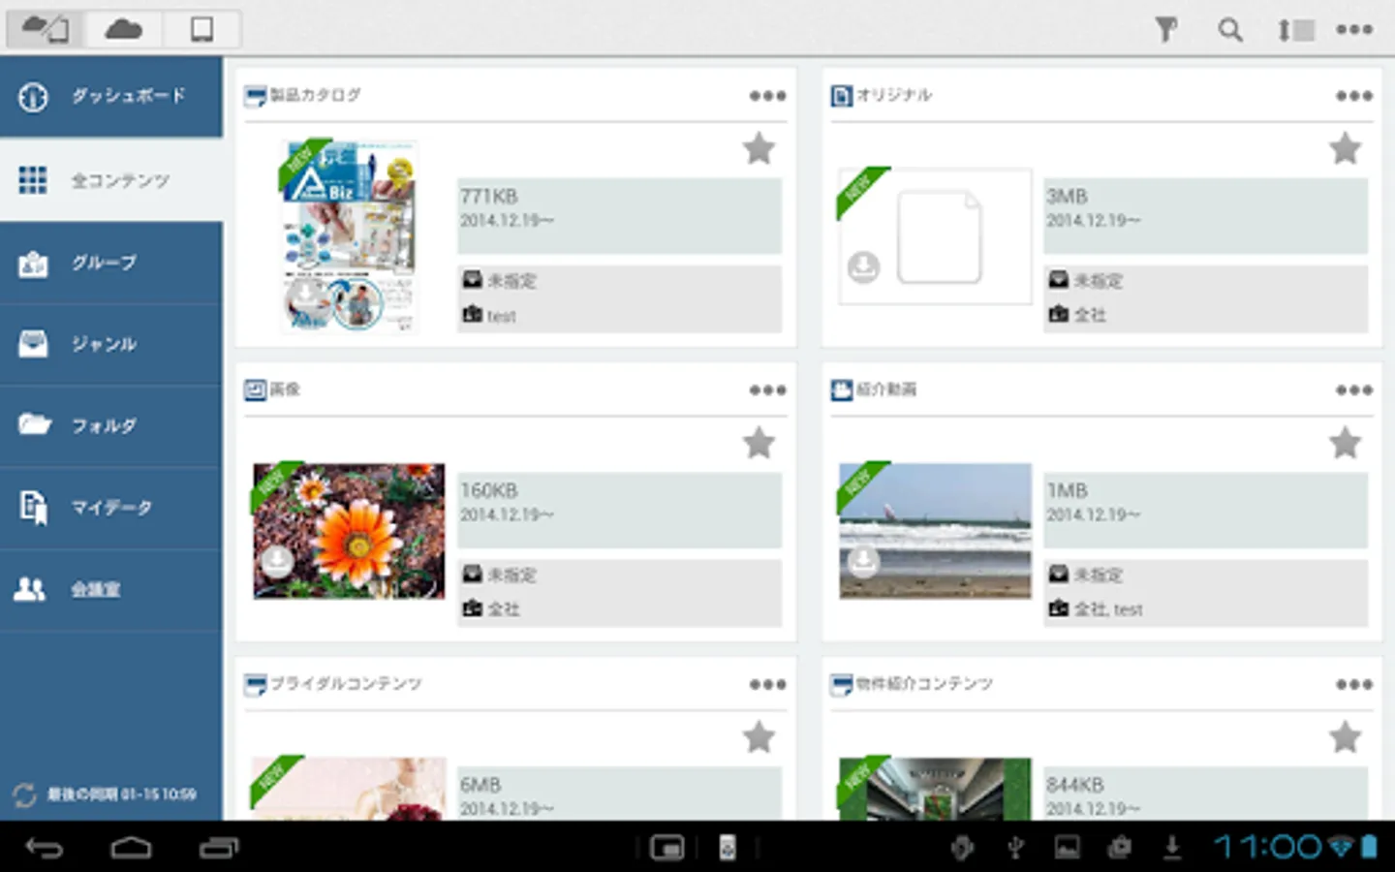
Task: Open フォルダ in sidebar
Action: (x=111, y=425)
